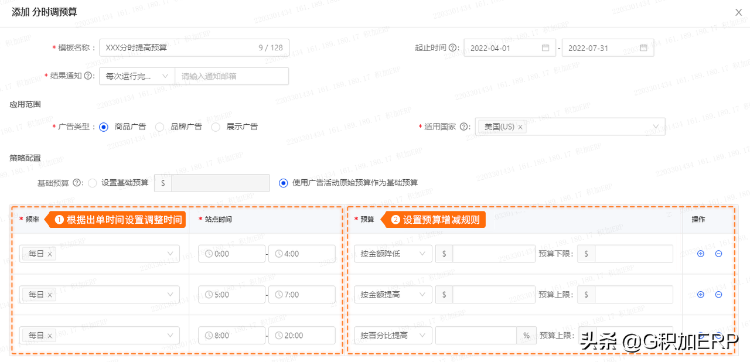This screenshot has height=362, width=750.
Task: Expand frequency dropdown in 8:00 row
Action: [170, 336]
